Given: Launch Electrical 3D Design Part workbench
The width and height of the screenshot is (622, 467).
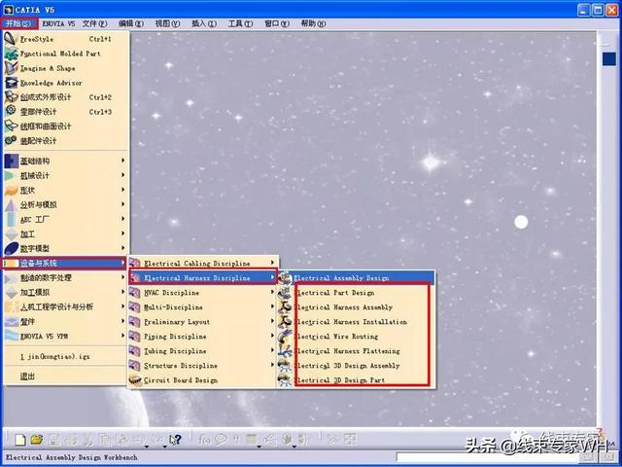Looking at the screenshot, I should point(357,380).
